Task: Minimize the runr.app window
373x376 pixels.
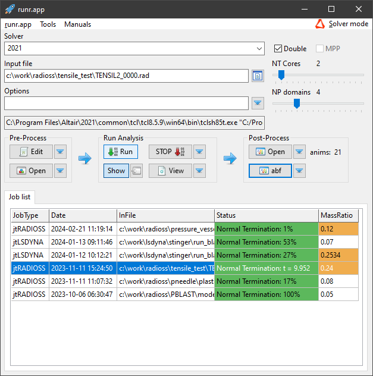Action: click(x=305, y=9)
